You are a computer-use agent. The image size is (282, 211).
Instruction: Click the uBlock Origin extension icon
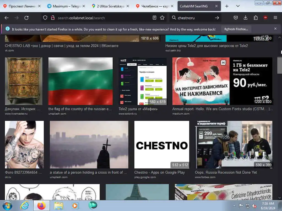coord(265,18)
